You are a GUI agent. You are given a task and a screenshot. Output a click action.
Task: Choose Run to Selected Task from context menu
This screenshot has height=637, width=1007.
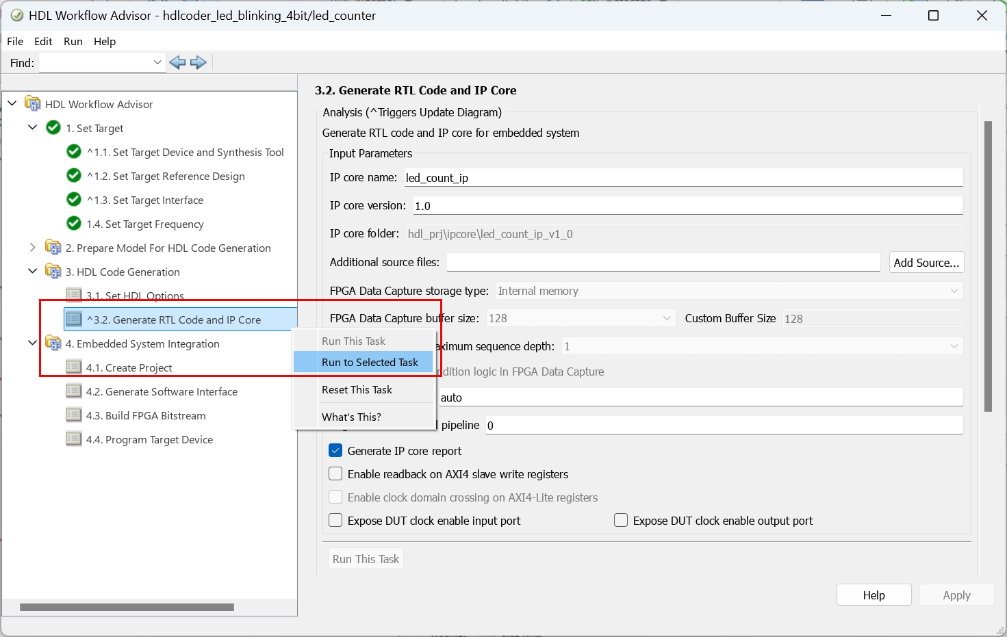tap(370, 363)
